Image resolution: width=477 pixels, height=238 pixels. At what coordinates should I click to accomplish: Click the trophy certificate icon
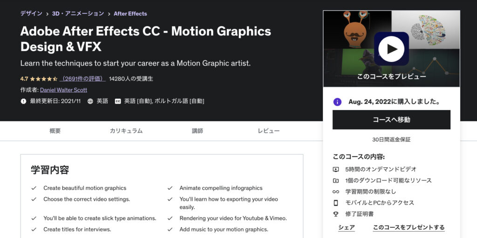(x=336, y=214)
